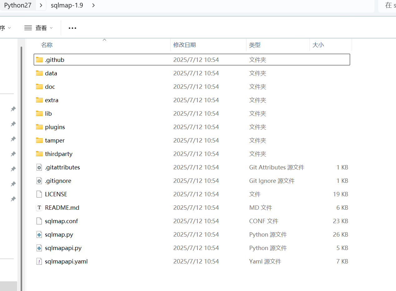Viewport: 396px width, 291px height.
Task: Click the date cell of the lib folder
Action: 196,113
